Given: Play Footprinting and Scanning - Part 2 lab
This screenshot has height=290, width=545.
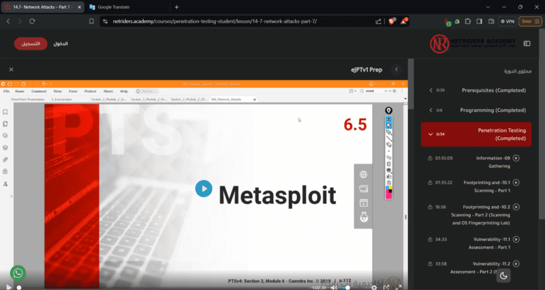Looking at the screenshot, I should 516,207.
